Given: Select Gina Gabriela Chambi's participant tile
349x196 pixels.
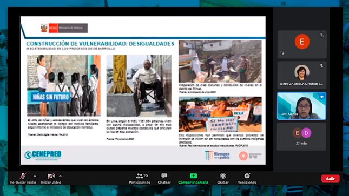Looking at the screenshot, I should click(x=301, y=75).
